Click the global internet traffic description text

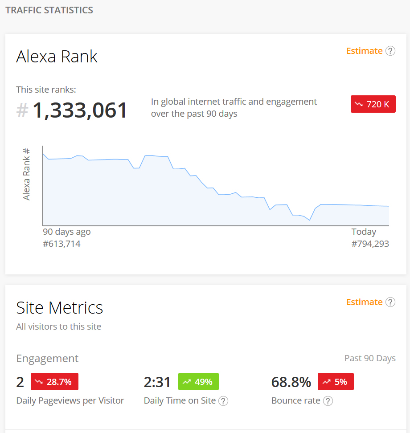point(234,108)
